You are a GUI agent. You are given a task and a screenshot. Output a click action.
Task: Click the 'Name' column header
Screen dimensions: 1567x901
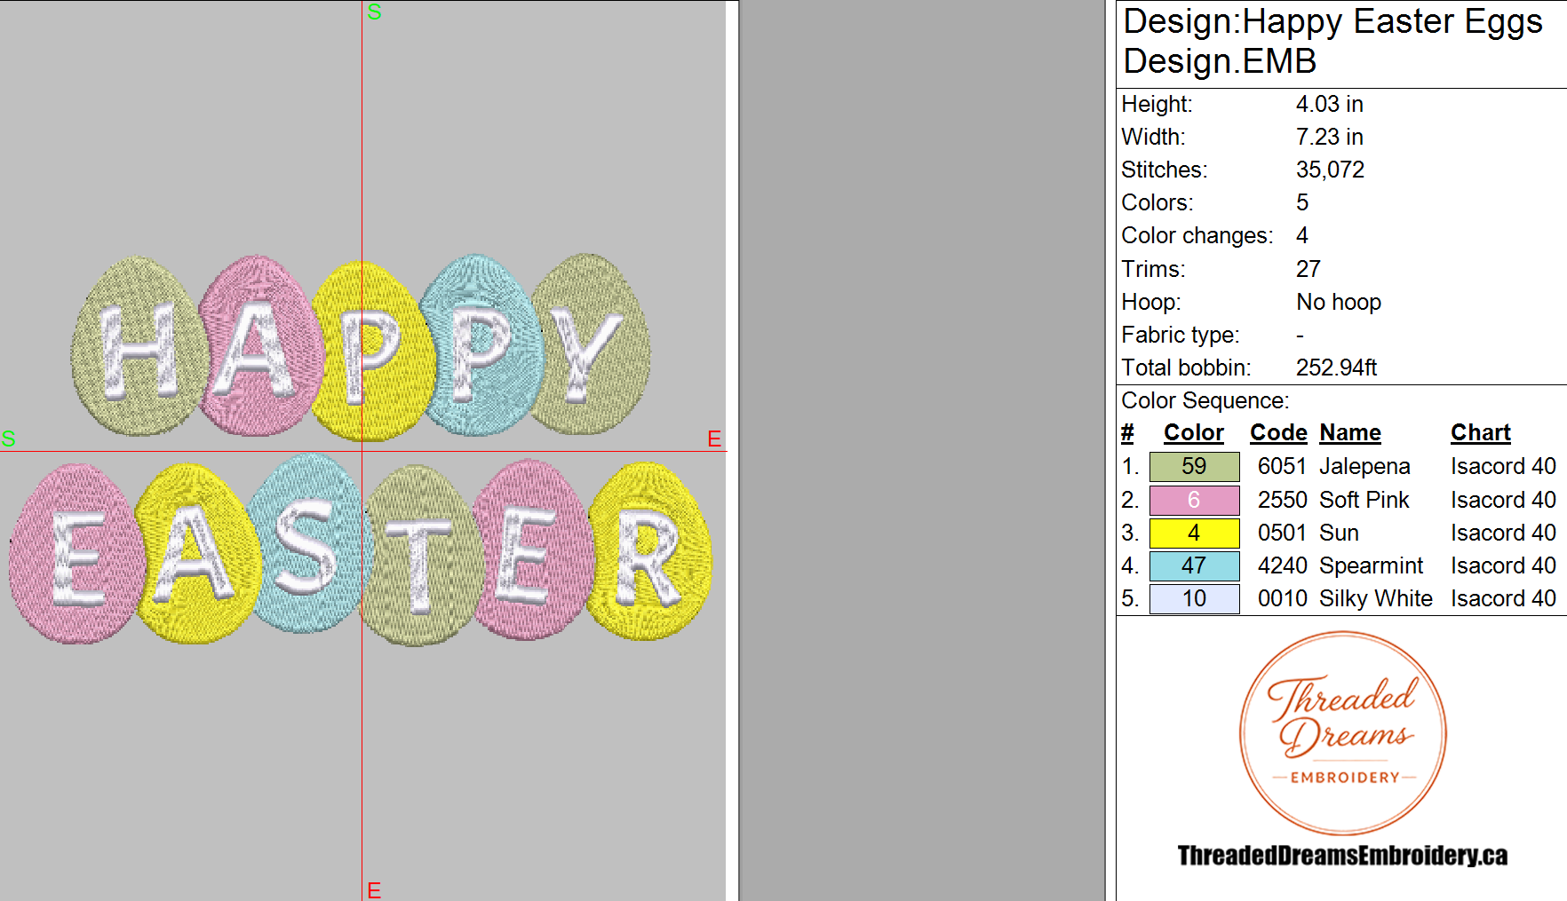pyautogui.click(x=1349, y=433)
